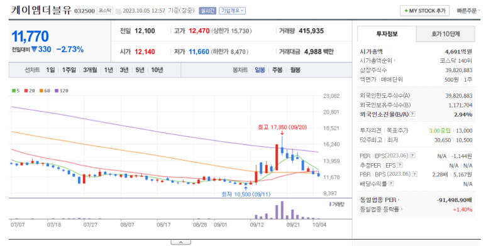
Task: Click the orange 60-day moving average legend
Action: (x=45, y=90)
